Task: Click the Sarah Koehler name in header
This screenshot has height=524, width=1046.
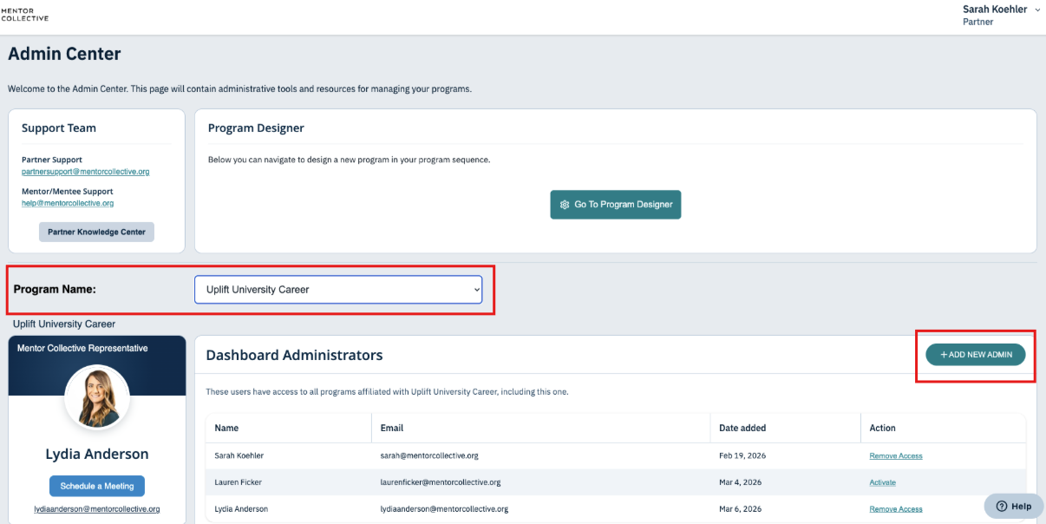Action: pos(995,9)
